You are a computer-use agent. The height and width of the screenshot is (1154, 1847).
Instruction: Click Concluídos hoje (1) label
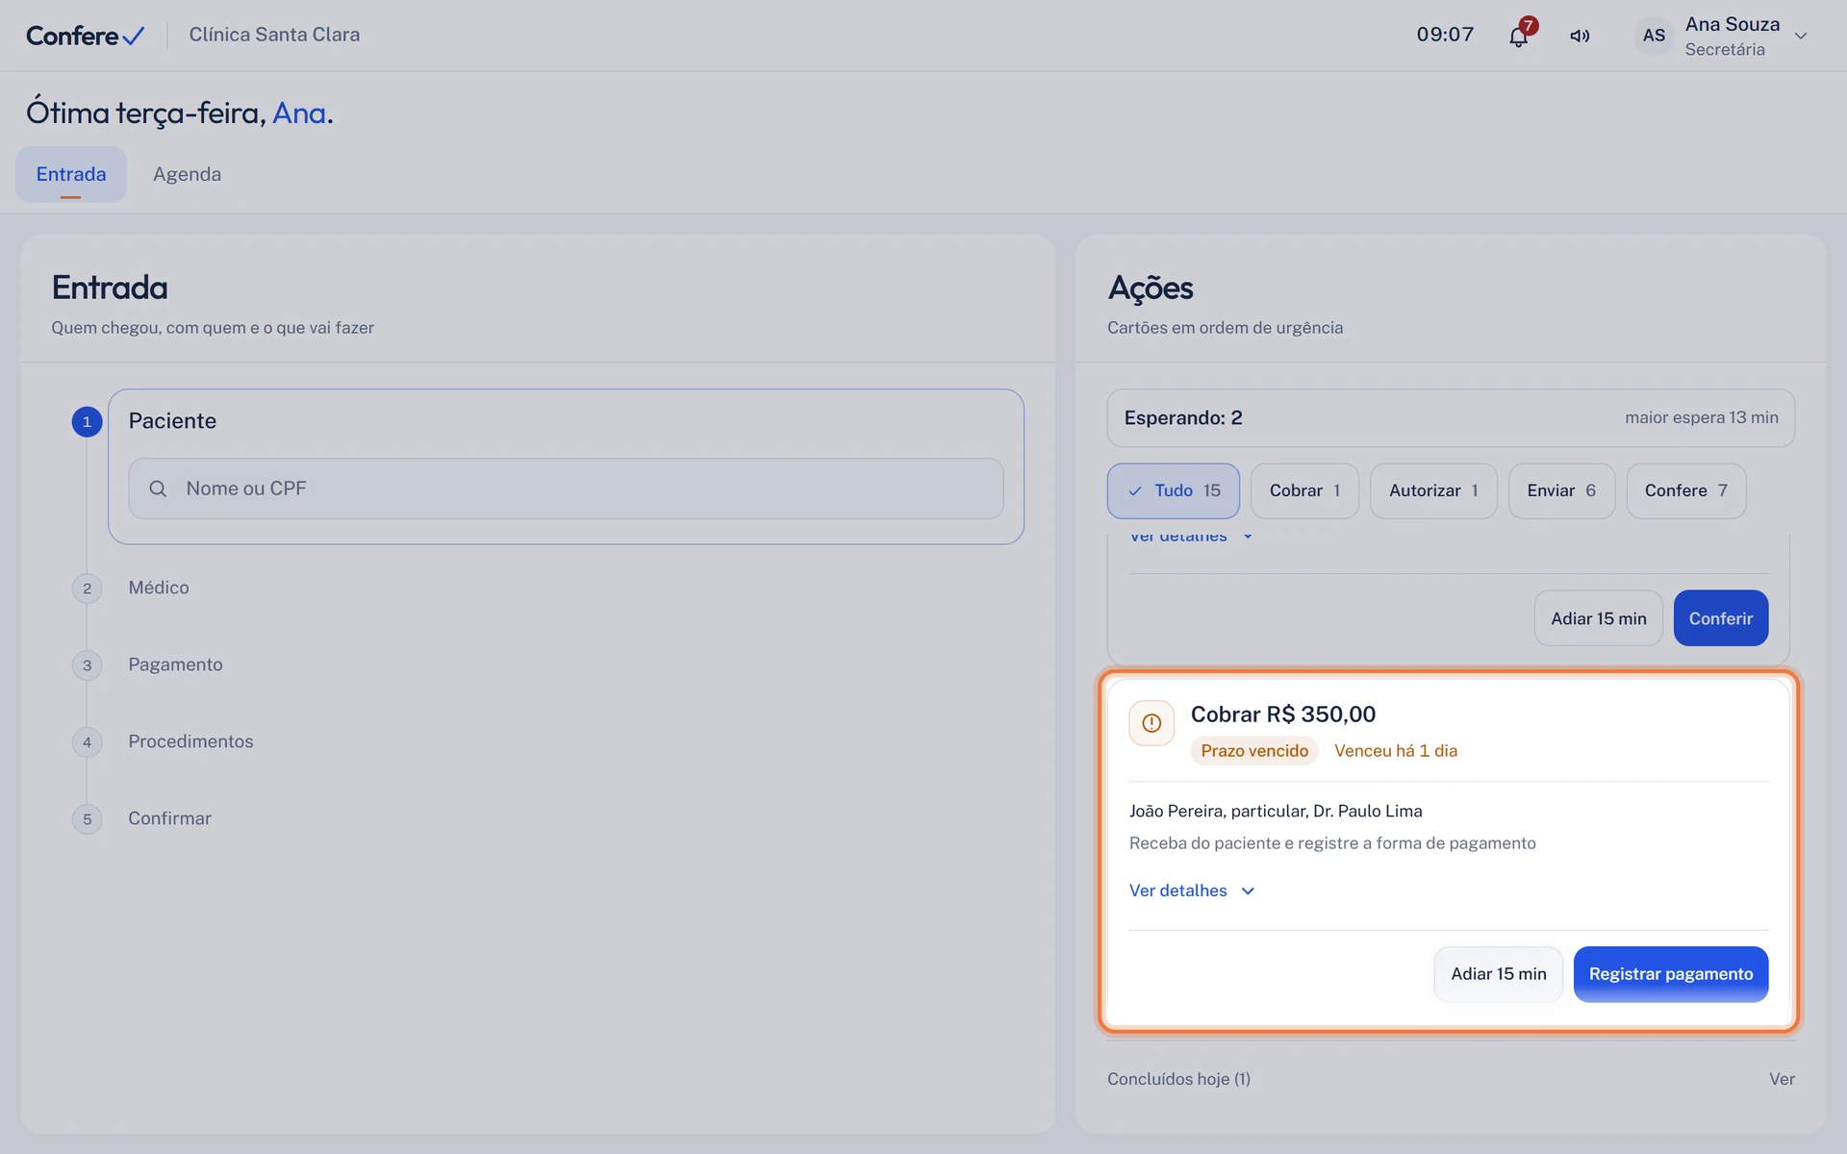pyautogui.click(x=1178, y=1079)
